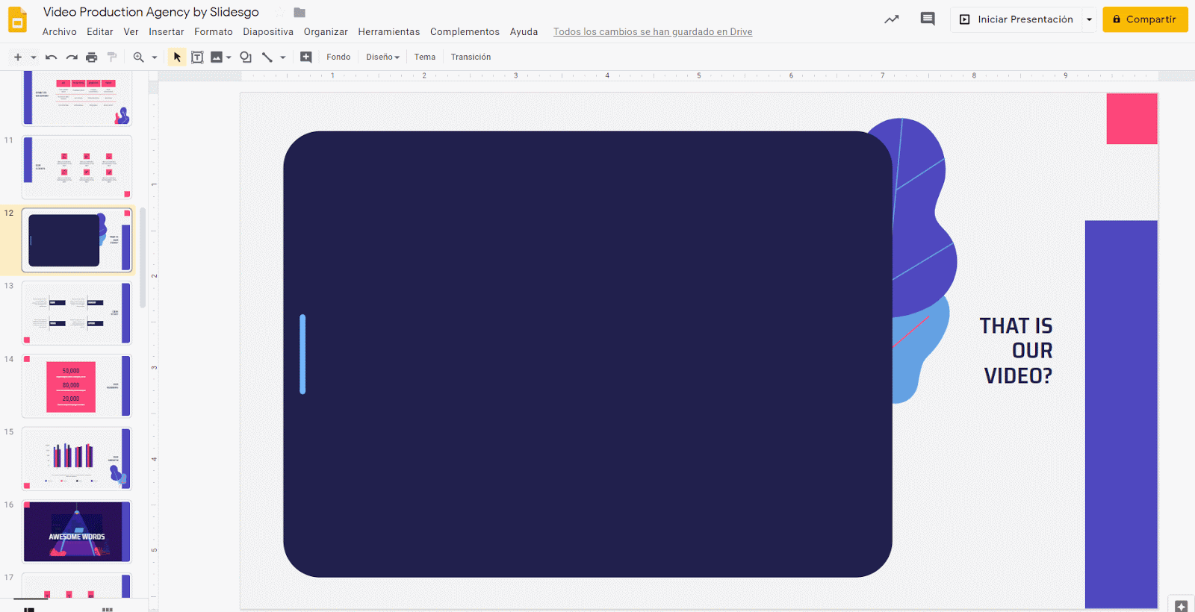Open the Editar menu
Image resolution: width=1195 pixels, height=612 pixels.
(100, 32)
